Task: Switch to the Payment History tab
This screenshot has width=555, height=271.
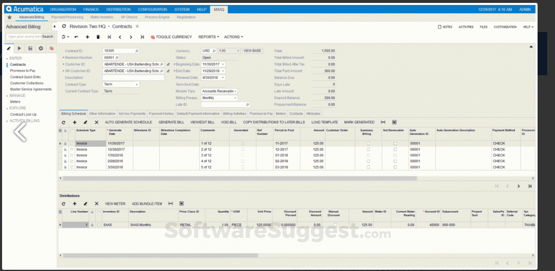Action: [161, 113]
